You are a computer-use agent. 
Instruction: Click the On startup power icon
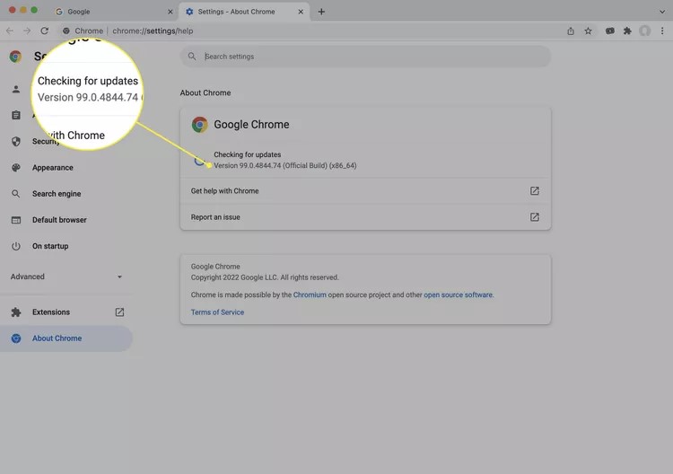point(16,246)
